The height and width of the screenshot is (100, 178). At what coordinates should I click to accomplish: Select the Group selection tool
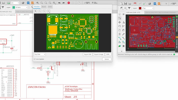click(x=120, y=18)
